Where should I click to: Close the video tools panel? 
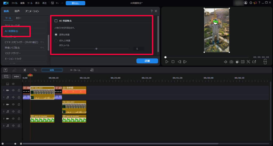point(156,11)
